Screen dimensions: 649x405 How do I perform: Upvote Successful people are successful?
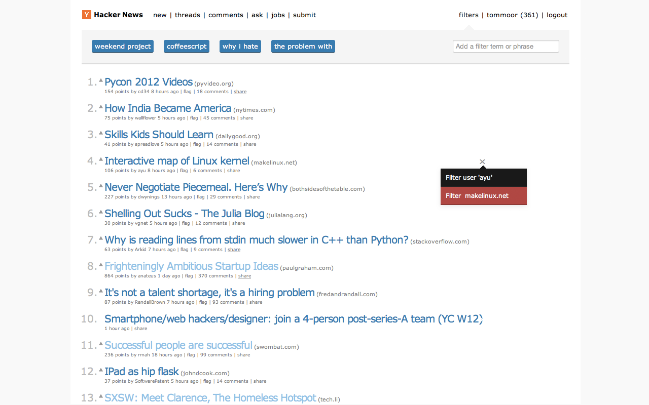[101, 343]
